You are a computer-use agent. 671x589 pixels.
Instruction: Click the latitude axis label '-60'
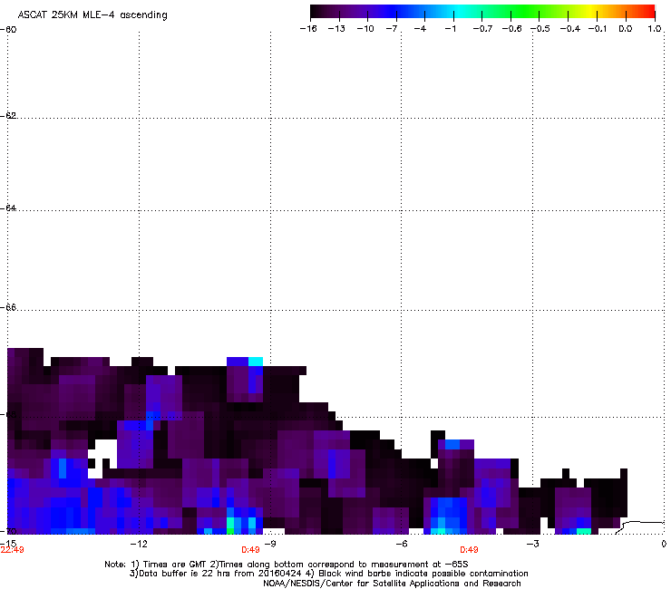tap(8, 30)
